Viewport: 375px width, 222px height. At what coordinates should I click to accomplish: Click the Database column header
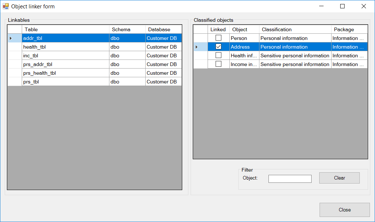(163, 29)
